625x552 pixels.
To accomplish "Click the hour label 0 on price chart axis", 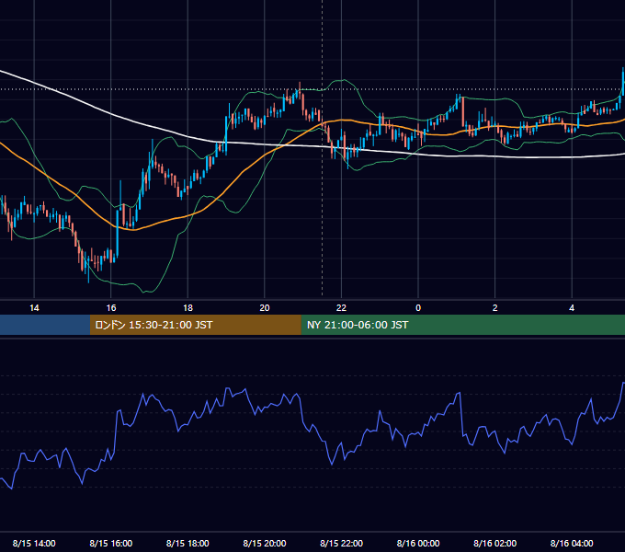I will [418, 308].
